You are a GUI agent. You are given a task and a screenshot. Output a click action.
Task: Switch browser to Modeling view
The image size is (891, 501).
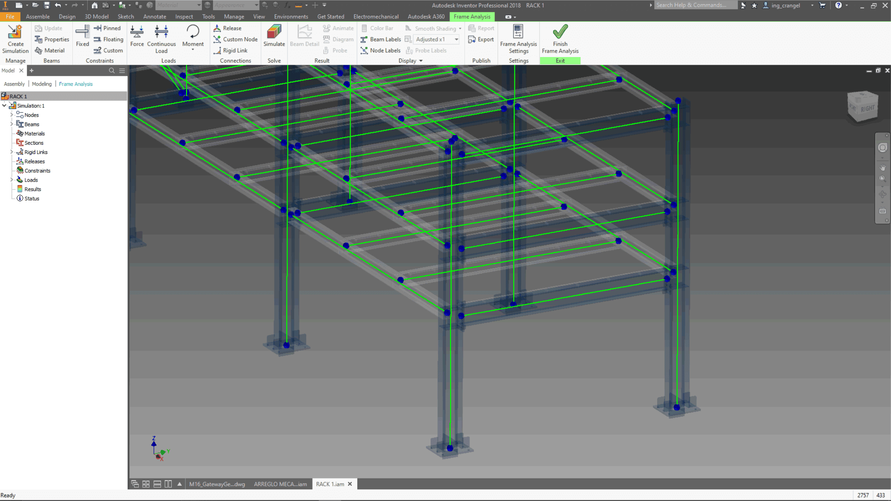point(42,84)
